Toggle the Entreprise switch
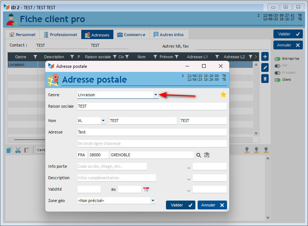This screenshot has width=308, height=226. tap(277, 59)
